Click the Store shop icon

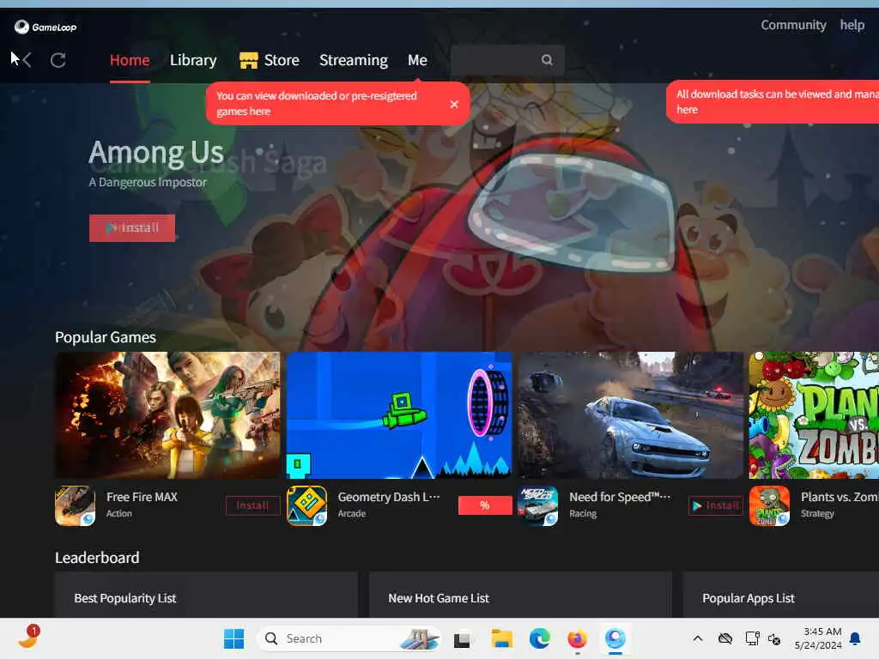(248, 60)
